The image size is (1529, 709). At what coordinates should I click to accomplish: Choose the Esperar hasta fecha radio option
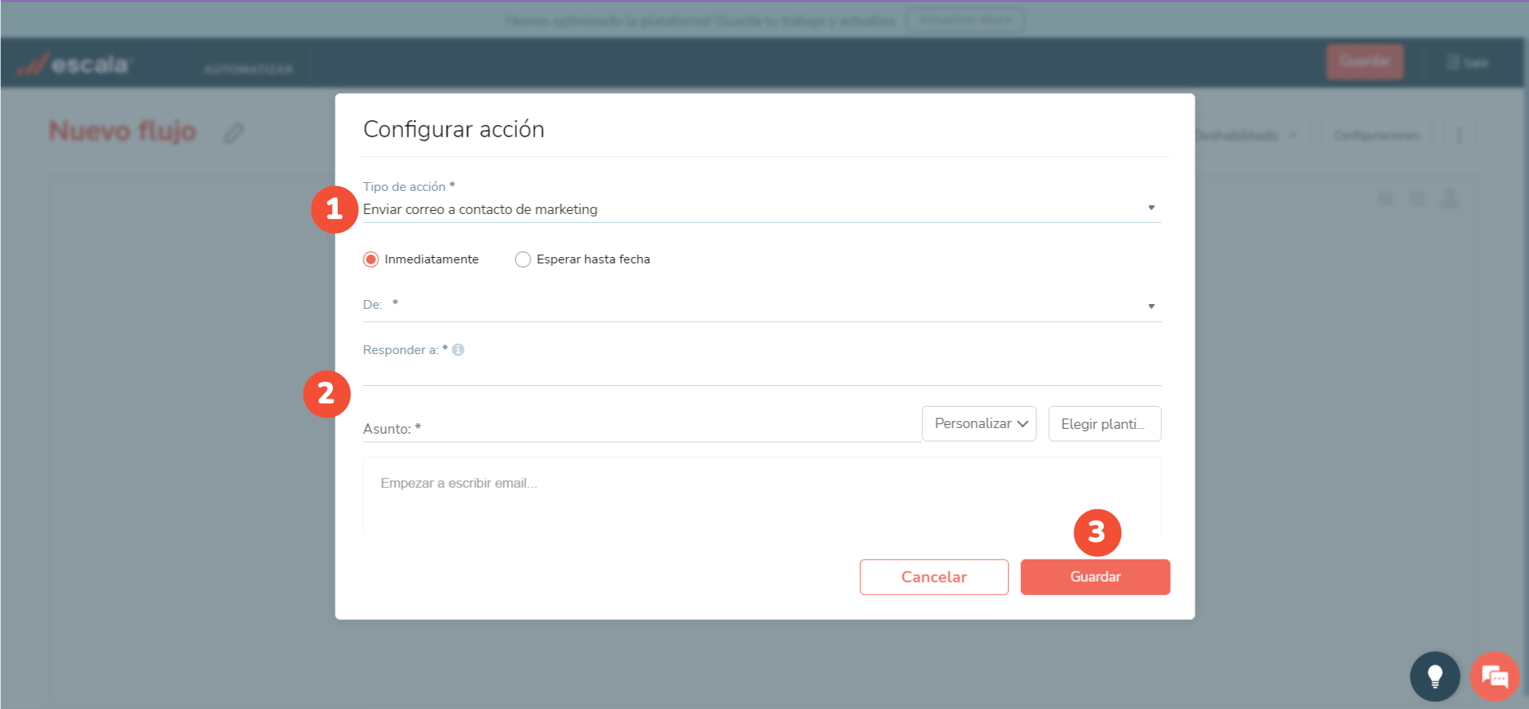point(523,259)
